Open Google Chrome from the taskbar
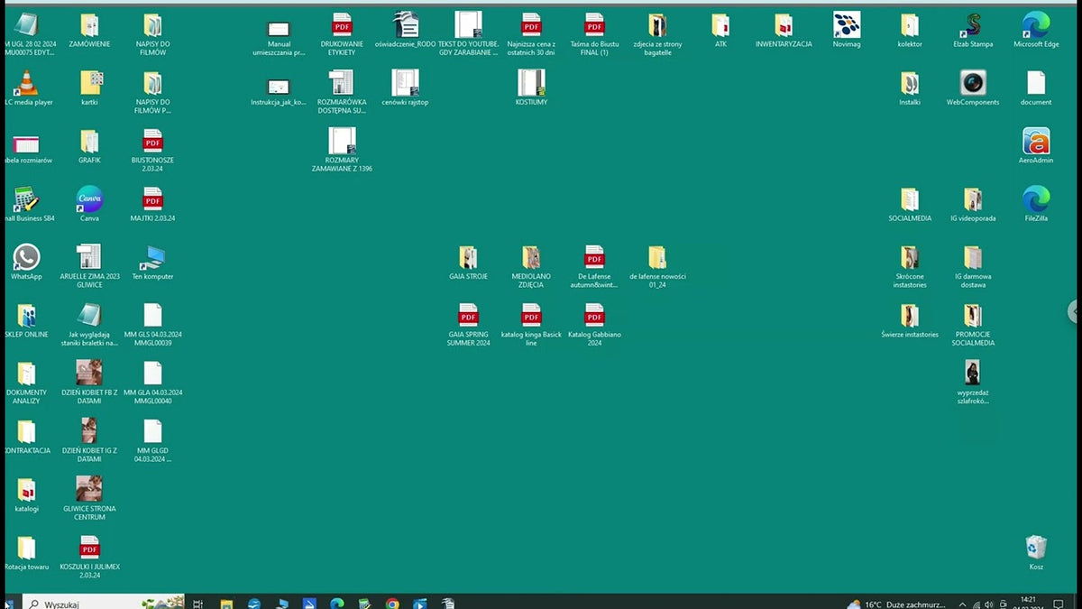The image size is (1082, 609). [392, 604]
